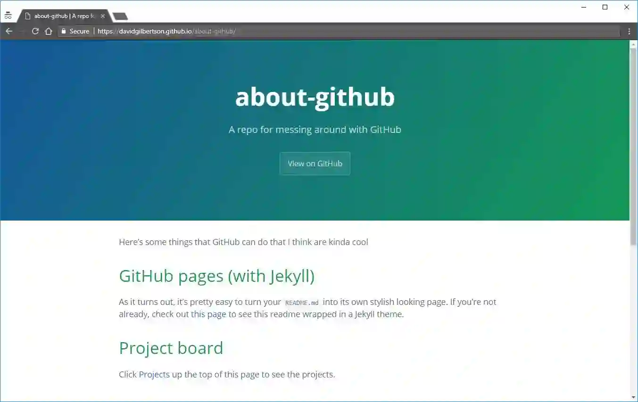The image size is (638, 402).
Task: Click the 'Here's some things that GitHub can do' sentence
Action: coord(243,242)
